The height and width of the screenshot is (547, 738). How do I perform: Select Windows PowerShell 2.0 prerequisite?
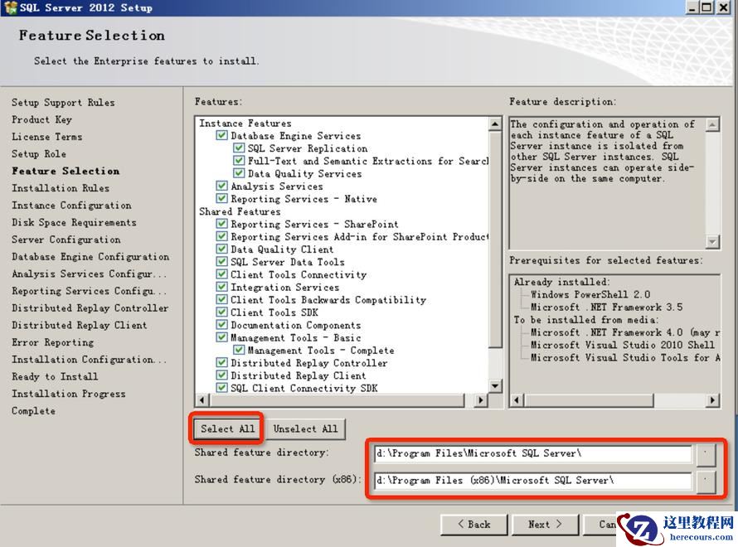(x=590, y=294)
